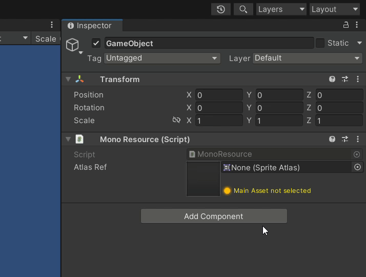Screen dimensions: 366x277
Task: Open Transform component help reference
Action: pos(332,79)
